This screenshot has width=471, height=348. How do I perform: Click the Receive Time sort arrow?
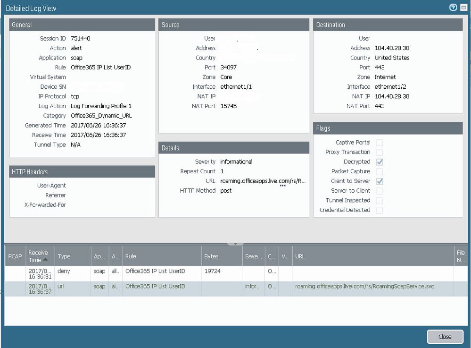coord(46,260)
